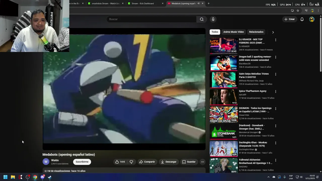
Task: Open Chrome profile avatar
Action: click(312, 11)
